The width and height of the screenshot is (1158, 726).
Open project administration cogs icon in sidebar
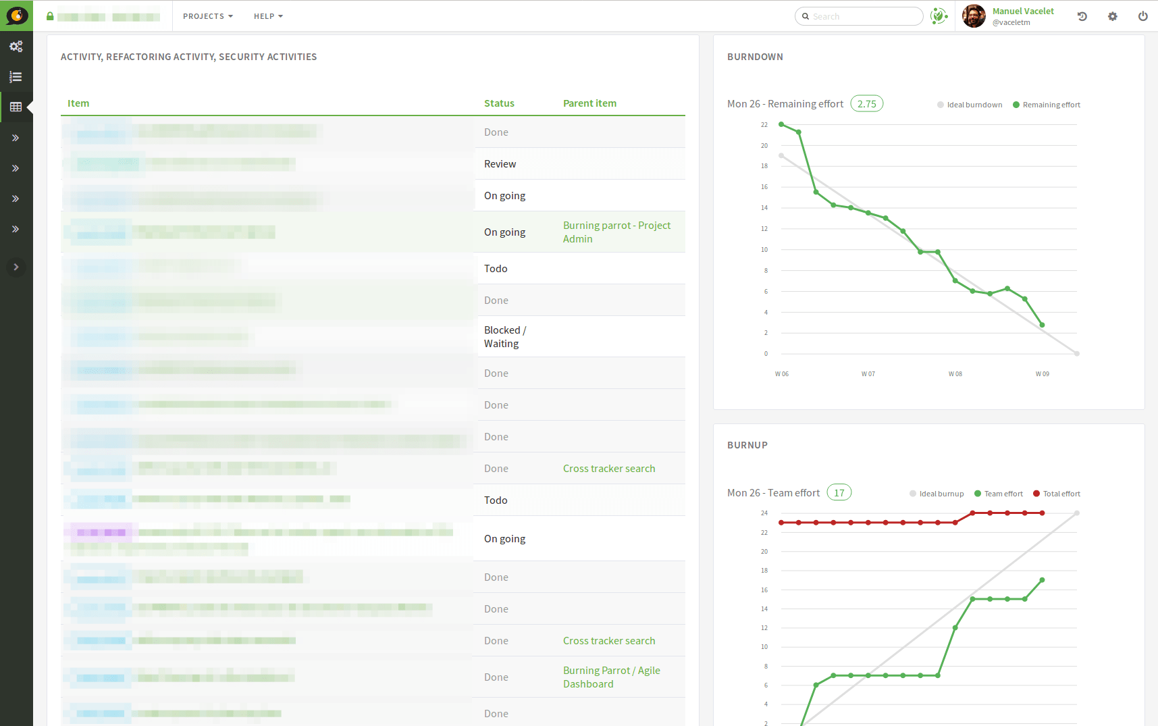[x=16, y=47]
